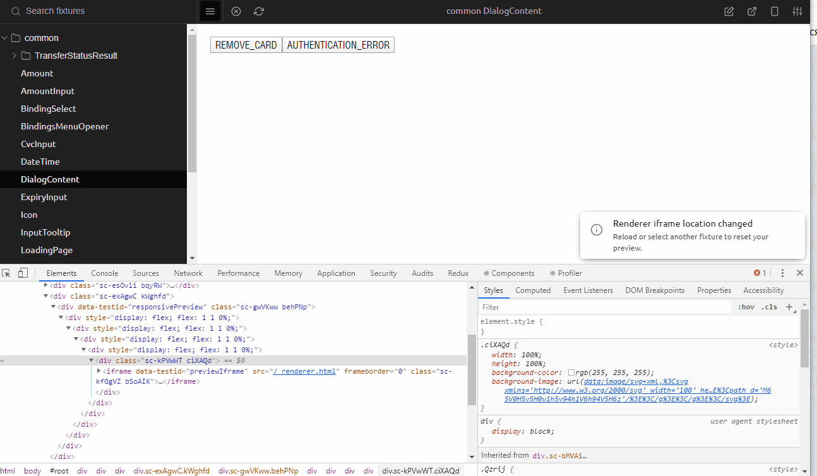Collapse the common fixtures folder
The width and height of the screenshot is (817, 476).
point(5,37)
